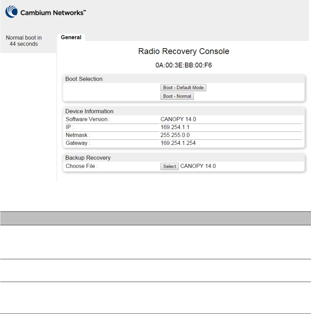Click the Boot - Default Mode button
The height and width of the screenshot is (314, 311).
tap(183, 87)
